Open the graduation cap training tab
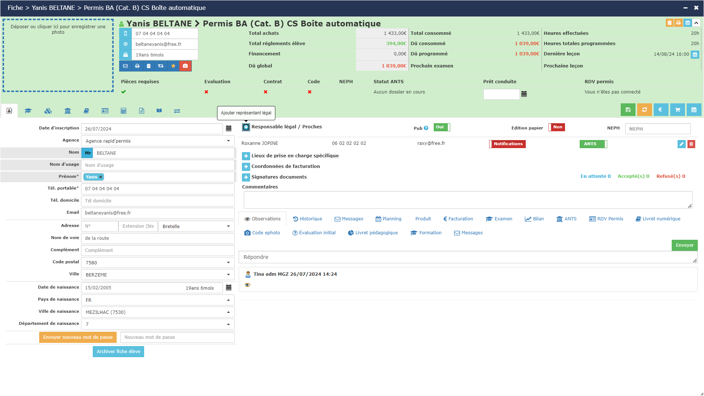Image resolution: width=704 pixels, height=396 pixels. [x=28, y=111]
